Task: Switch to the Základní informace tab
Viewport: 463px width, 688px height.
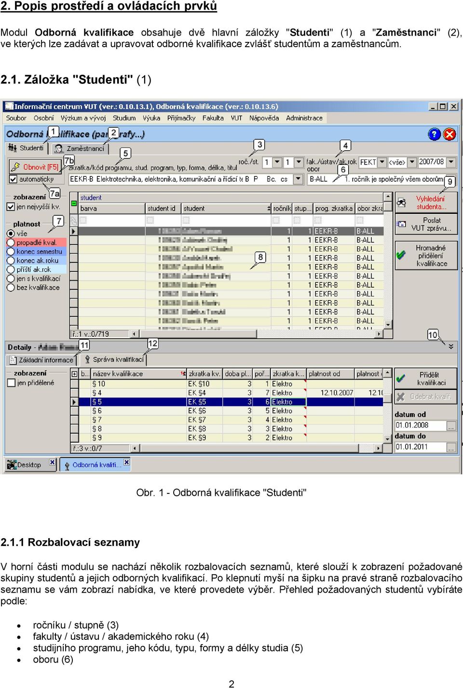Action: click(41, 360)
